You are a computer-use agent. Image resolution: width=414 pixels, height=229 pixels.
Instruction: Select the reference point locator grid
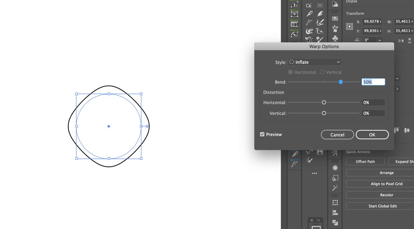(x=349, y=26)
